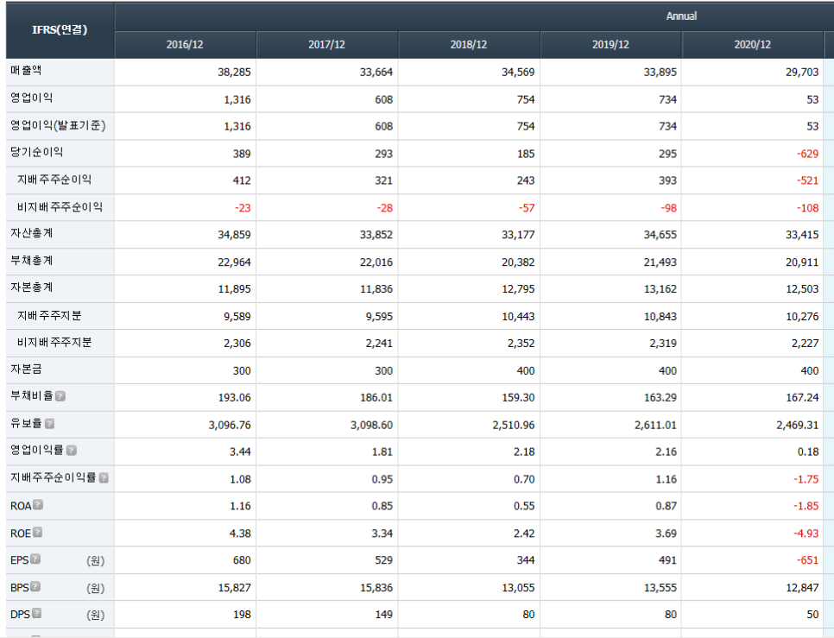
Task: Click the 2020/12 EPS value -651
Action: pos(807,560)
